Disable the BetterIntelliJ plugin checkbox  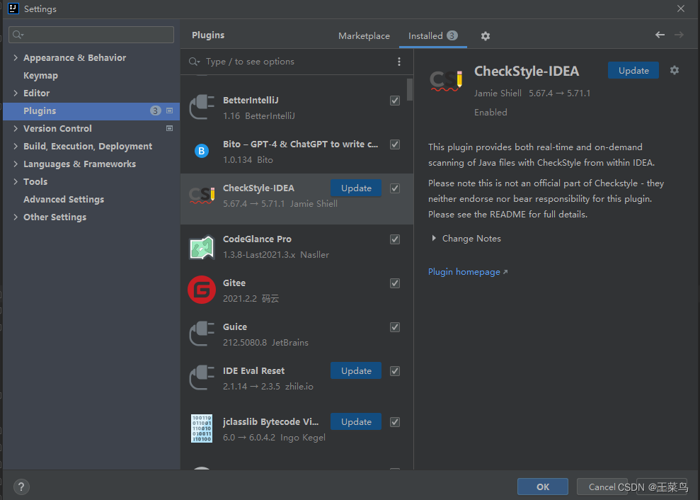coord(395,101)
